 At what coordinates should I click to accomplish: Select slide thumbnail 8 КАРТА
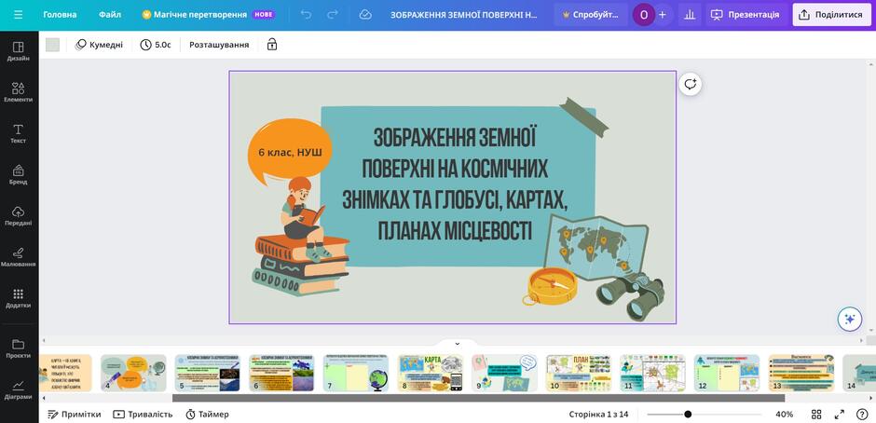(431, 373)
